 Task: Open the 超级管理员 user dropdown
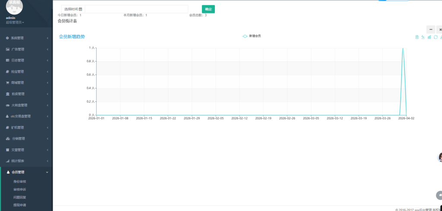(x=15, y=22)
